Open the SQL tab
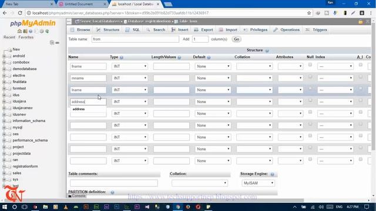 tap(133, 30)
